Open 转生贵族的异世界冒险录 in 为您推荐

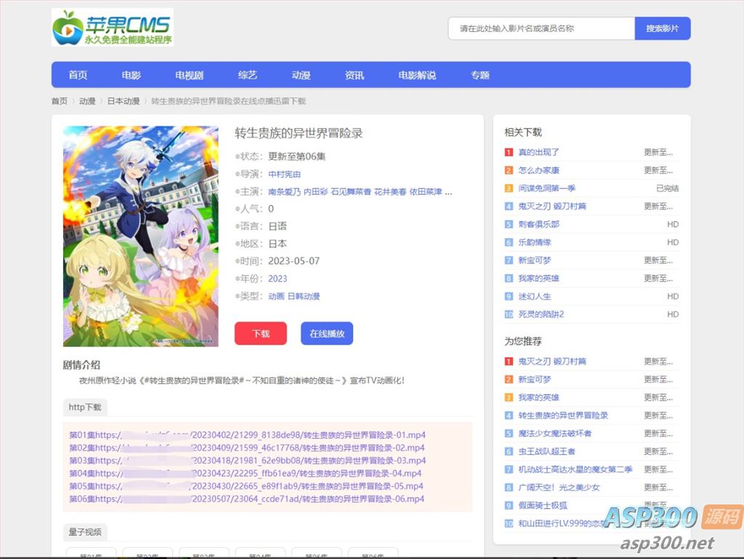[563, 415]
